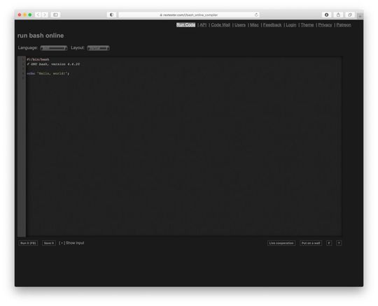Image resolution: width=378 pixels, height=306 pixels.
Task: Open the downloads icon in Safari toolbar
Action: (x=326, y=15)
